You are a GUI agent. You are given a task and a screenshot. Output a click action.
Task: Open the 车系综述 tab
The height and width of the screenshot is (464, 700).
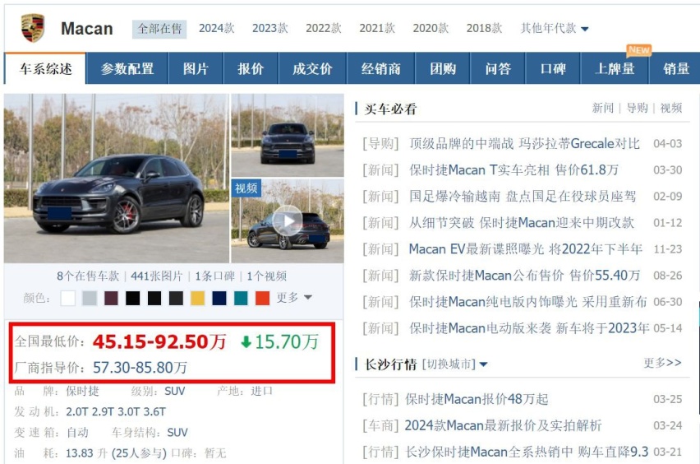tap(45, 68)
